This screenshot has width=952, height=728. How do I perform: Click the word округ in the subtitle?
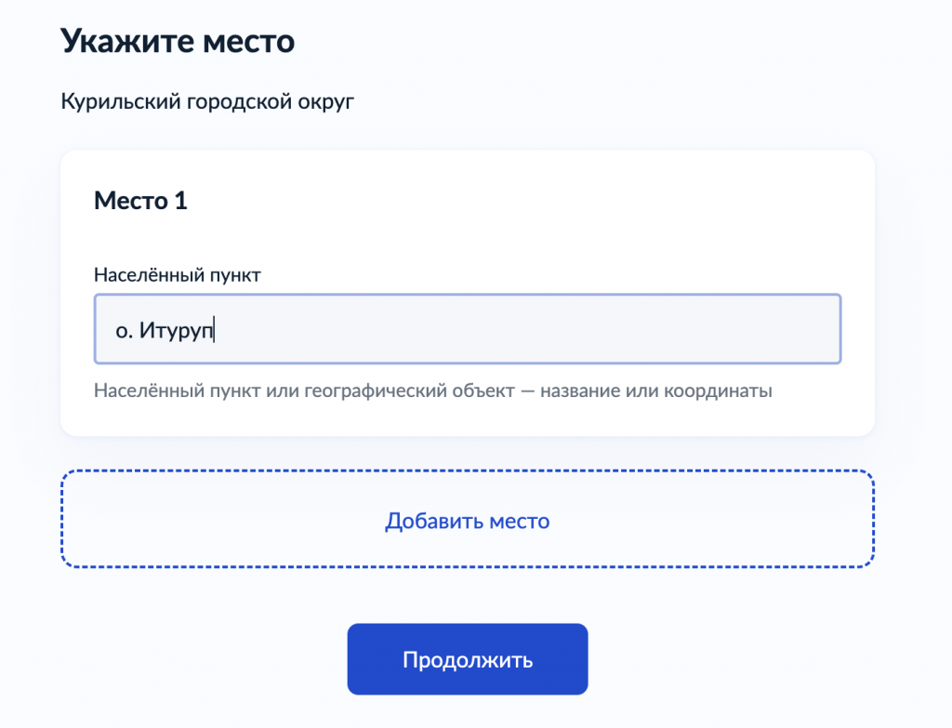326,101
